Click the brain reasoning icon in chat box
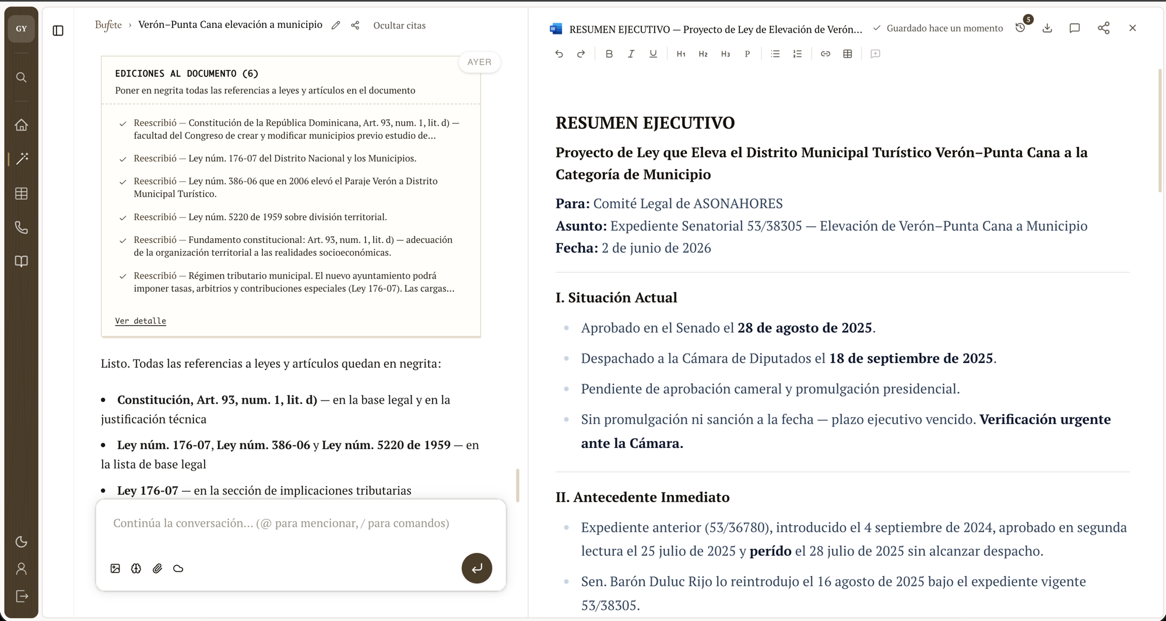1166x621 pixels. click(x=136, y=569)
